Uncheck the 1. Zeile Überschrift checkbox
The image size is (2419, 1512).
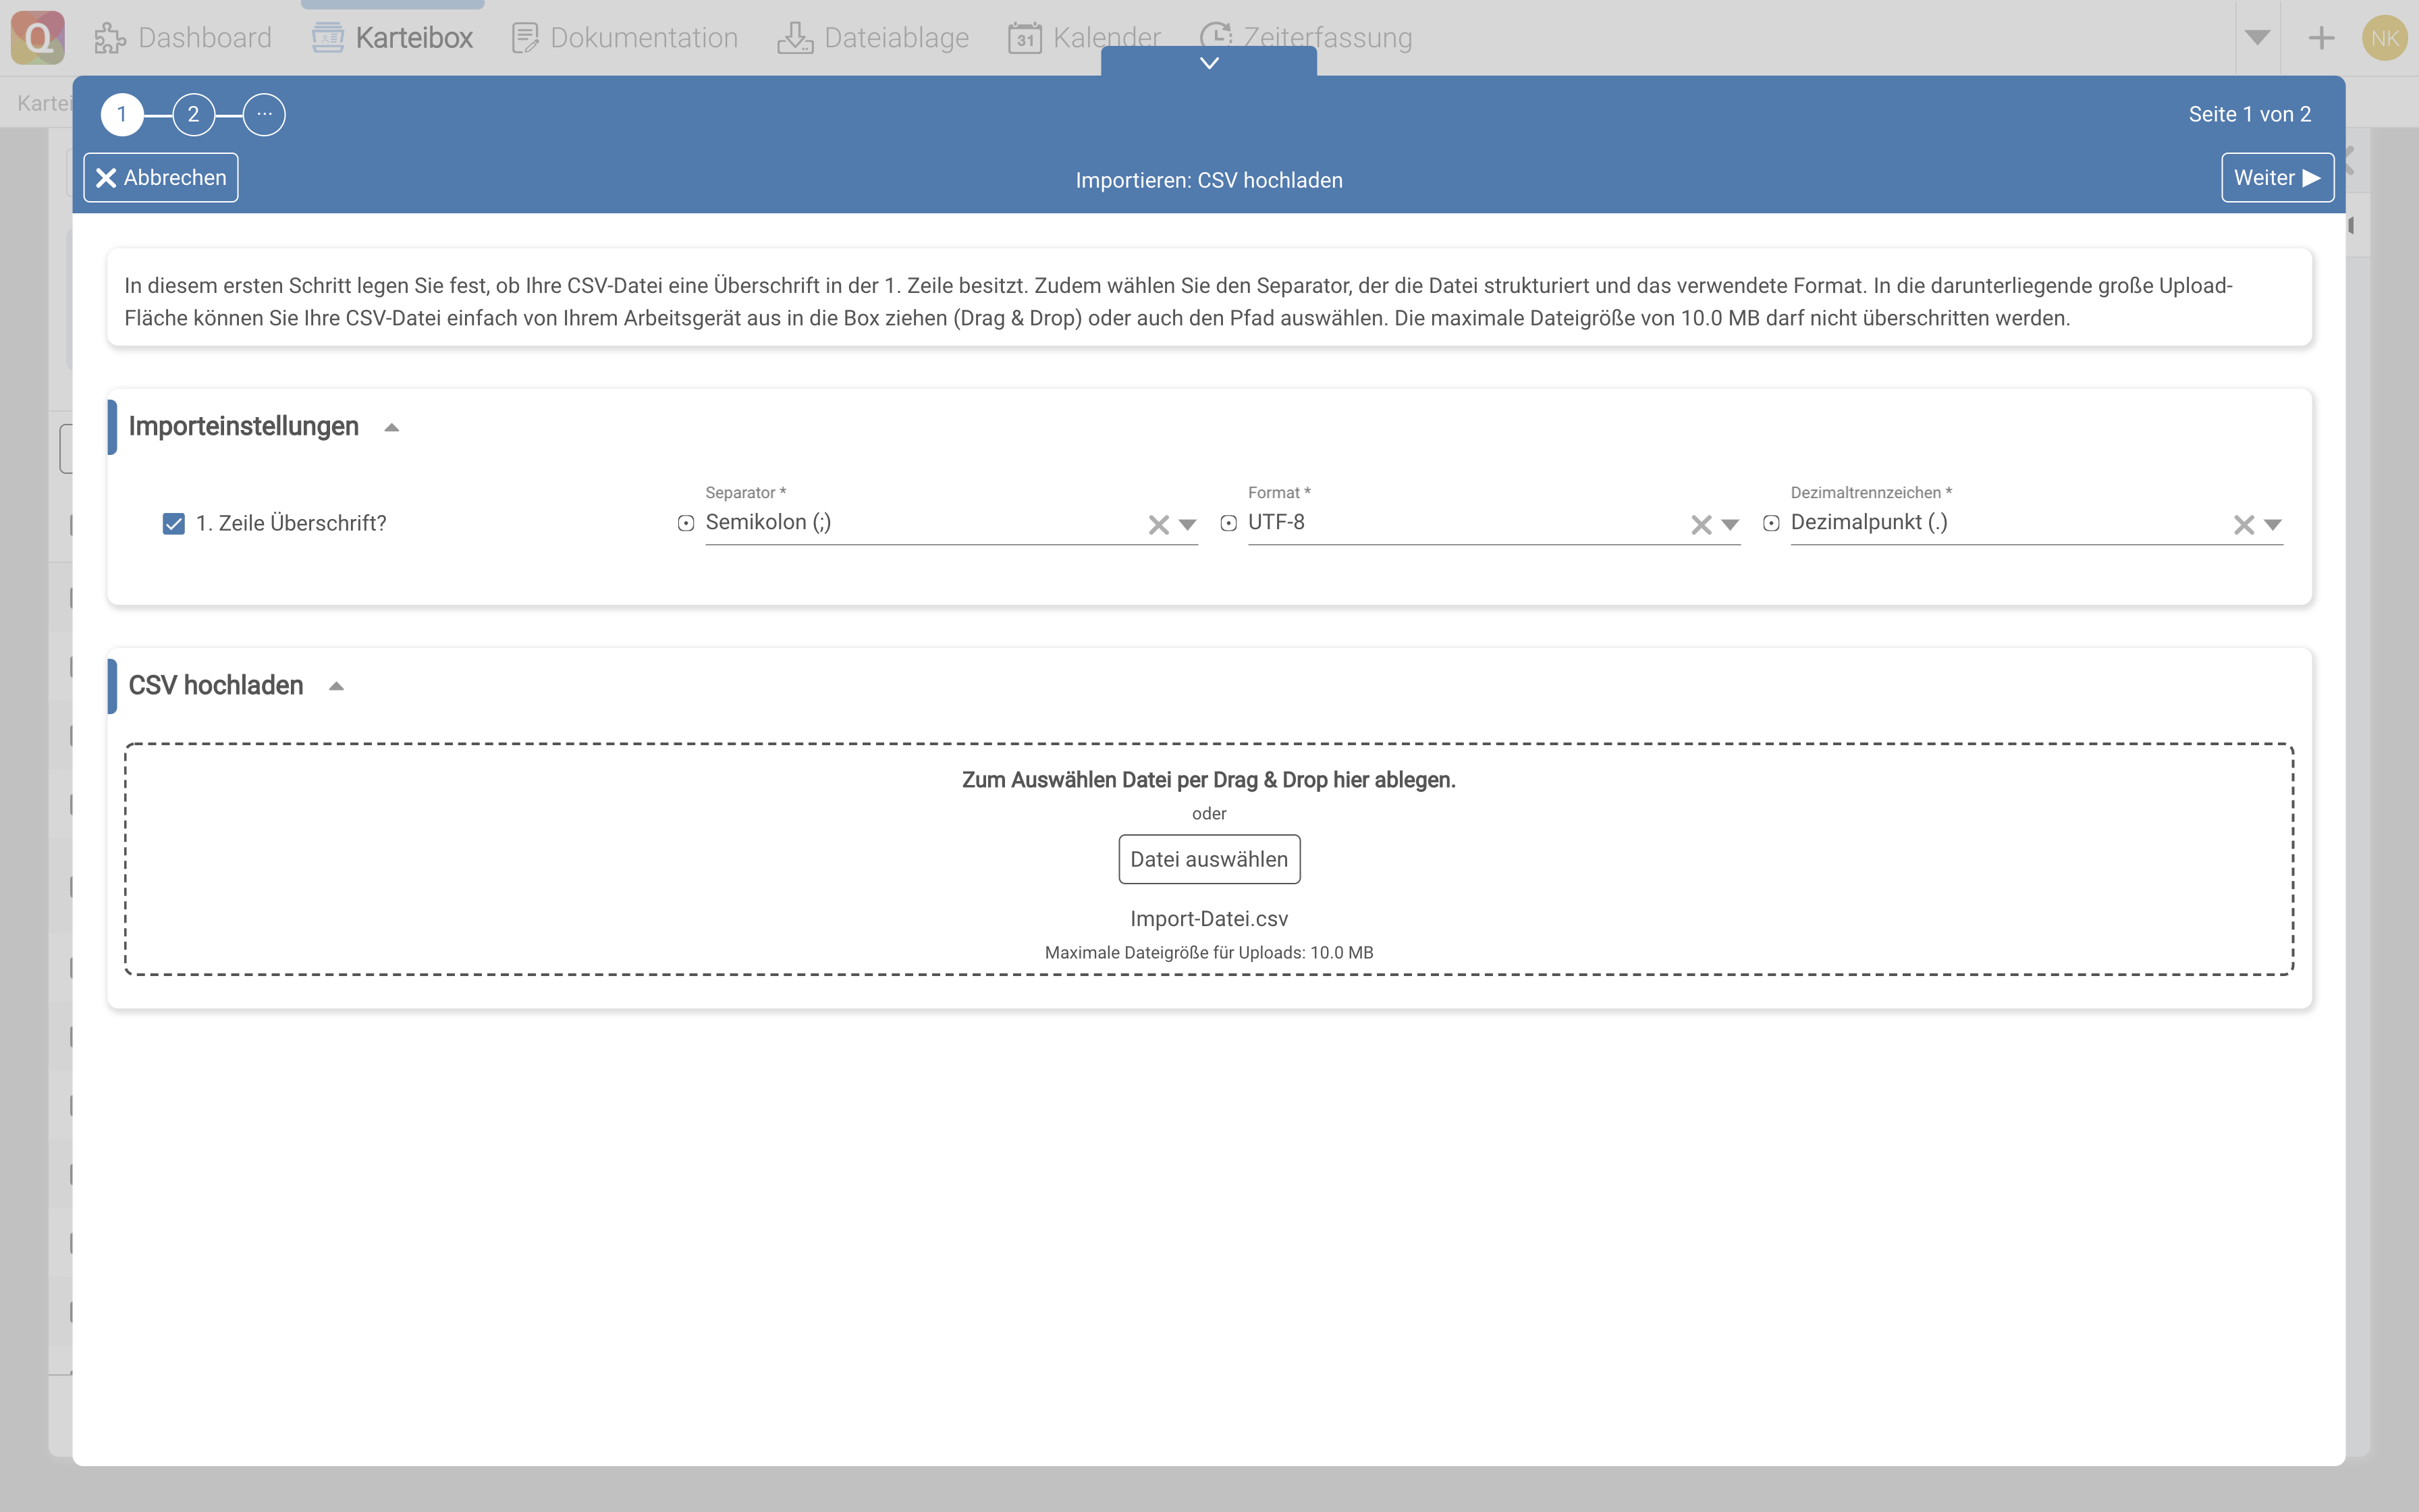pyautogui.click(x=173, y=524)
